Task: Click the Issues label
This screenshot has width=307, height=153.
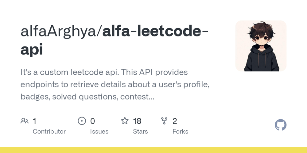Action: click(x=99, y=132)
